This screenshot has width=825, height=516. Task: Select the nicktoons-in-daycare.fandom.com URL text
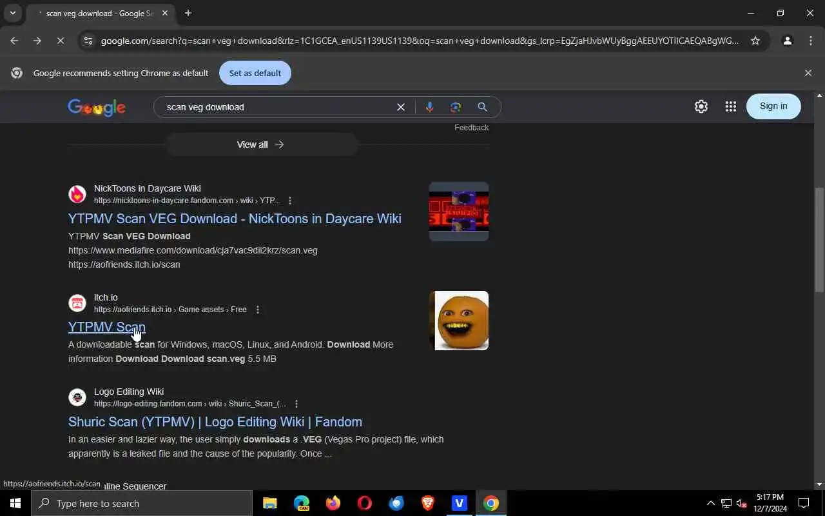(187, 201)
